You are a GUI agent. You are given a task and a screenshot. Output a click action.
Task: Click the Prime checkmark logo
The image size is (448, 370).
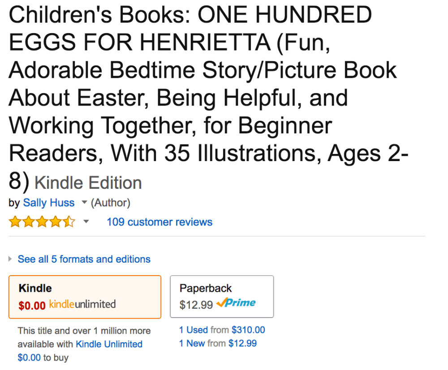click(236, 303)
